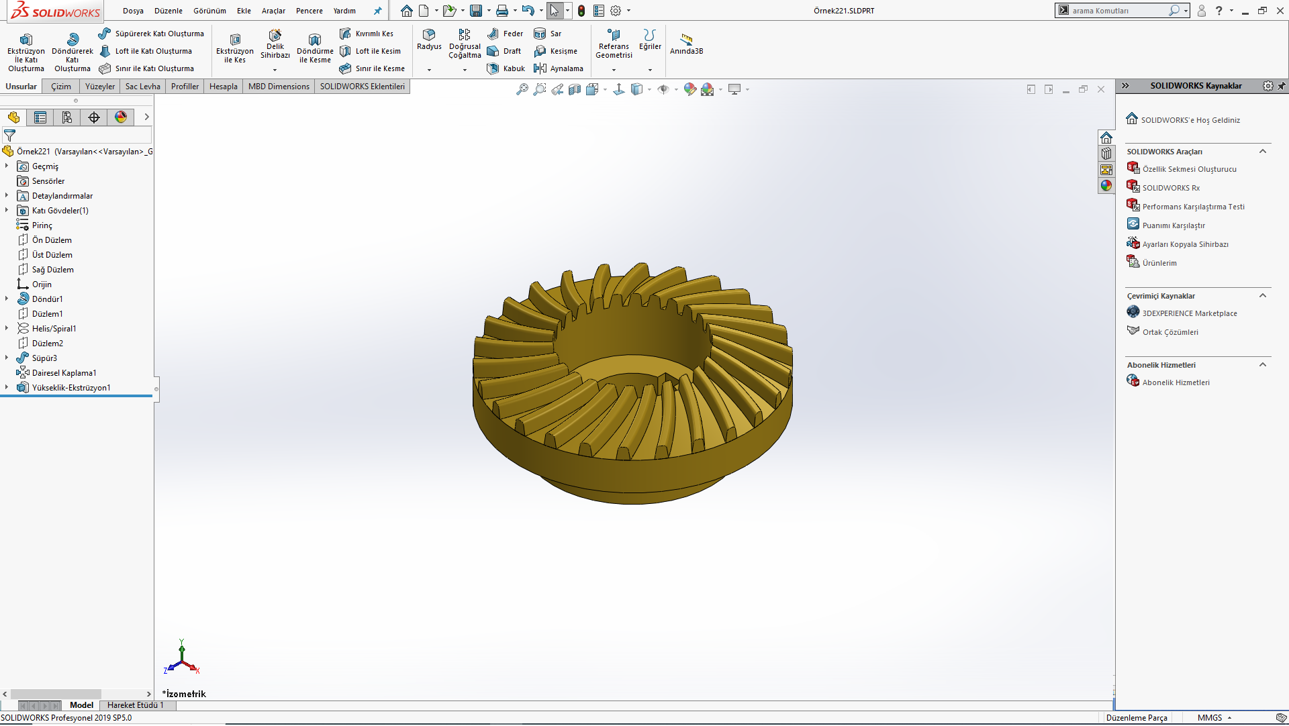Open the Eğriler curves tool
The height and width of the screenshot is (726, 1289).
tap(650, 40)
